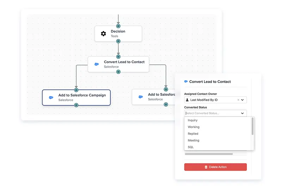Click Salesforce icon on selected Campaign node
The width and height of the screenshot is (282, 189).
coord(51,97)
